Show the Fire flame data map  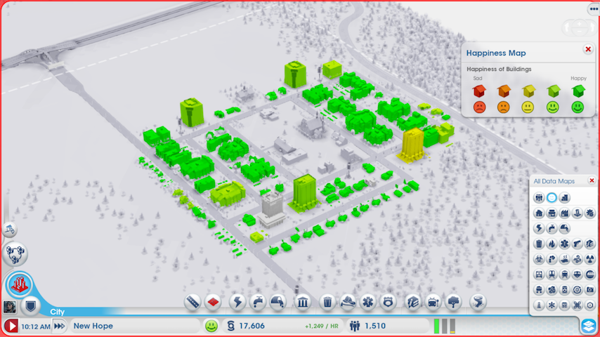pos(552,244)
